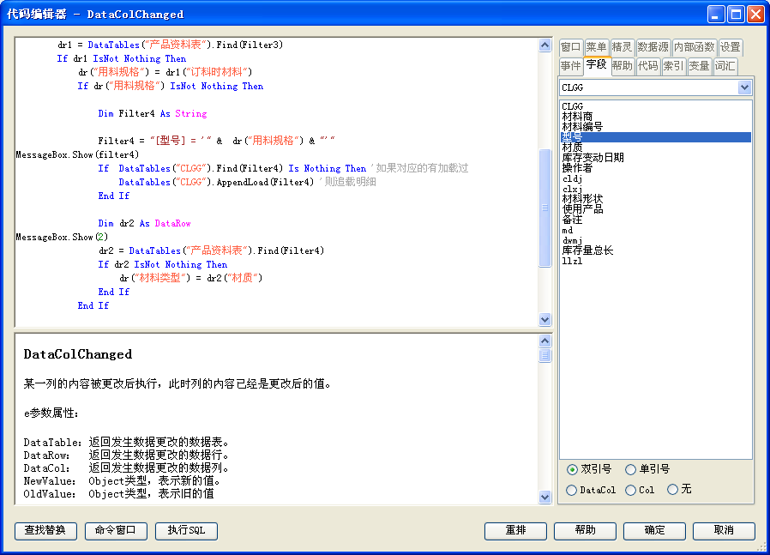The image size is (770, 555).
Task: Select the dwmj field
Action: 656,240
